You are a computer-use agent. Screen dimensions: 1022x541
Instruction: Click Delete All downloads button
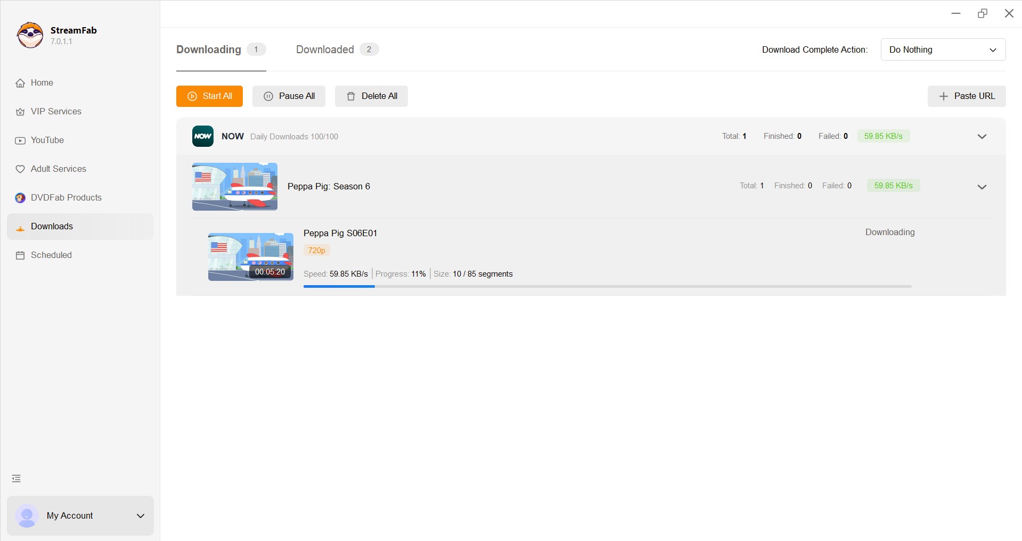(x=371, y=96)
